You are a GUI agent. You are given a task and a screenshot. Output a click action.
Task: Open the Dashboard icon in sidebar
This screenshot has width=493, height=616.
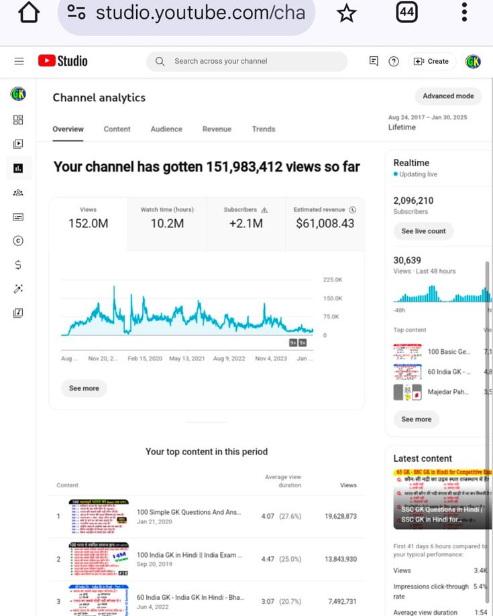coord(18,120)
